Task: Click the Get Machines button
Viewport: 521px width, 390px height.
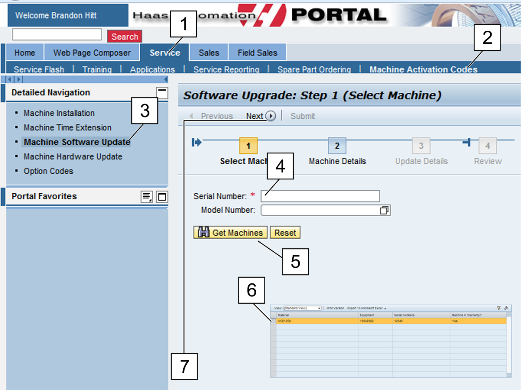Action: (231, 233)
